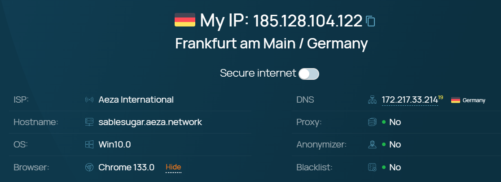Click the Hide link next to the browser version
Viewport: 501px width, 182px height.
pos(173,167)
